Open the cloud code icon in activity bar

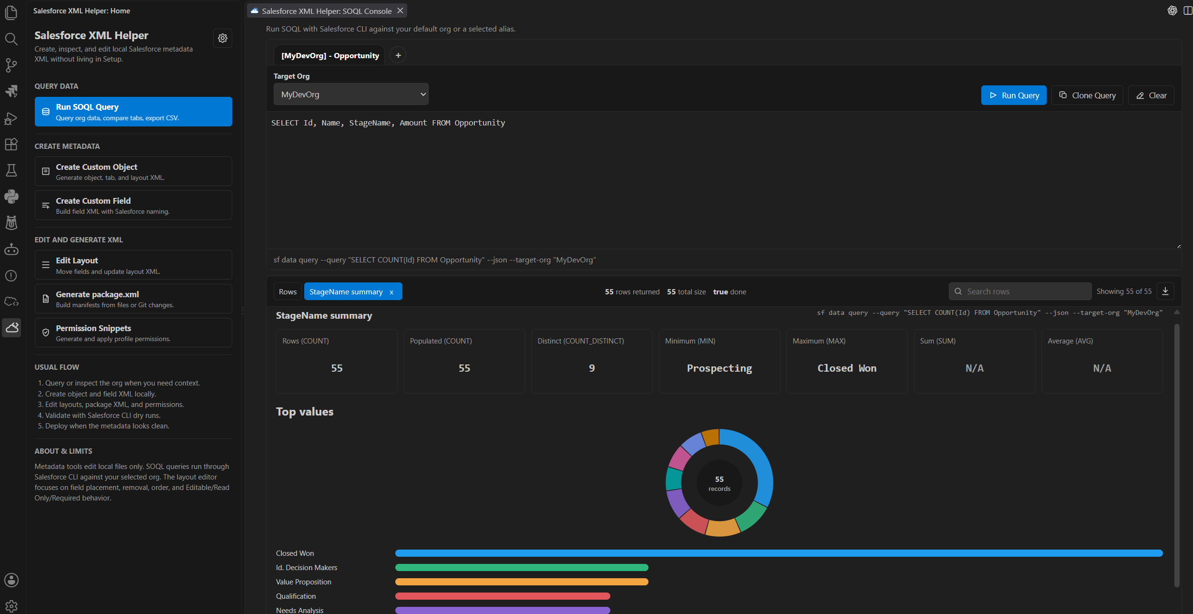click(x=11, y=302)
